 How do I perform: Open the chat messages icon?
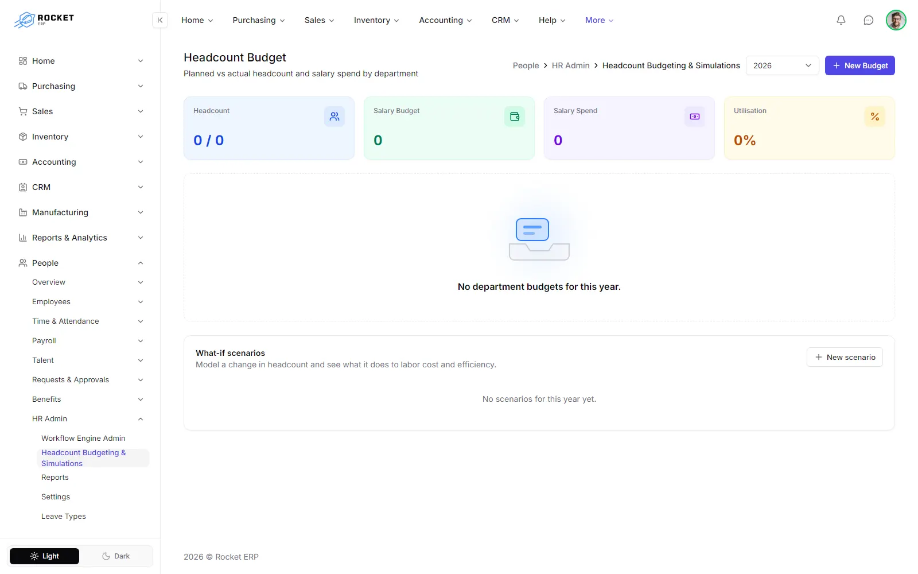point(869,20)
